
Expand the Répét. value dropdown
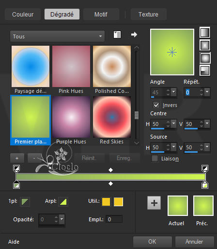pyautogui.click(x=207, y=92)
